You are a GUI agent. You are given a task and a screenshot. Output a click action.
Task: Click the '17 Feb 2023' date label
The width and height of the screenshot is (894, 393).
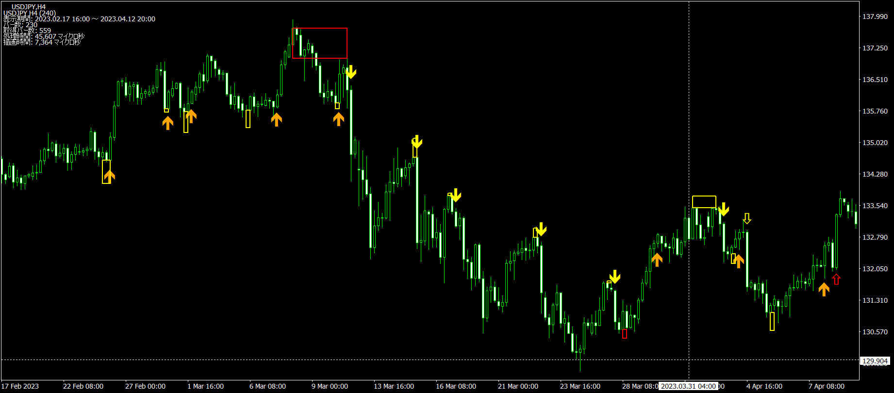[x=20, y=386]
